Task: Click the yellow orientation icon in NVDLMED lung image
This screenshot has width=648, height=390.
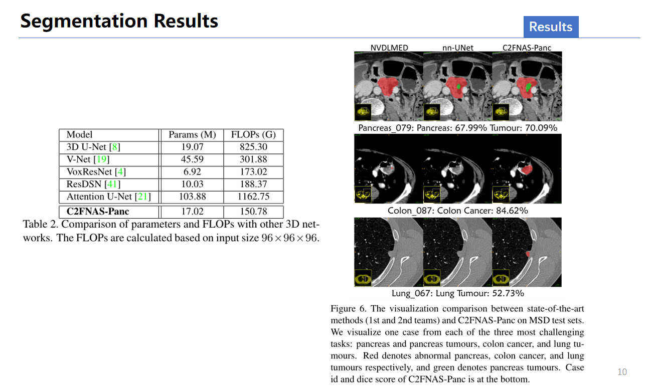Action: [363, 278]
